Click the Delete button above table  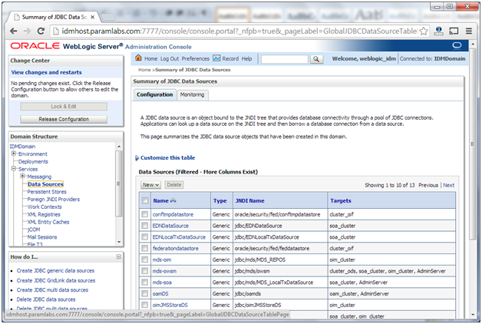point(174,185)
